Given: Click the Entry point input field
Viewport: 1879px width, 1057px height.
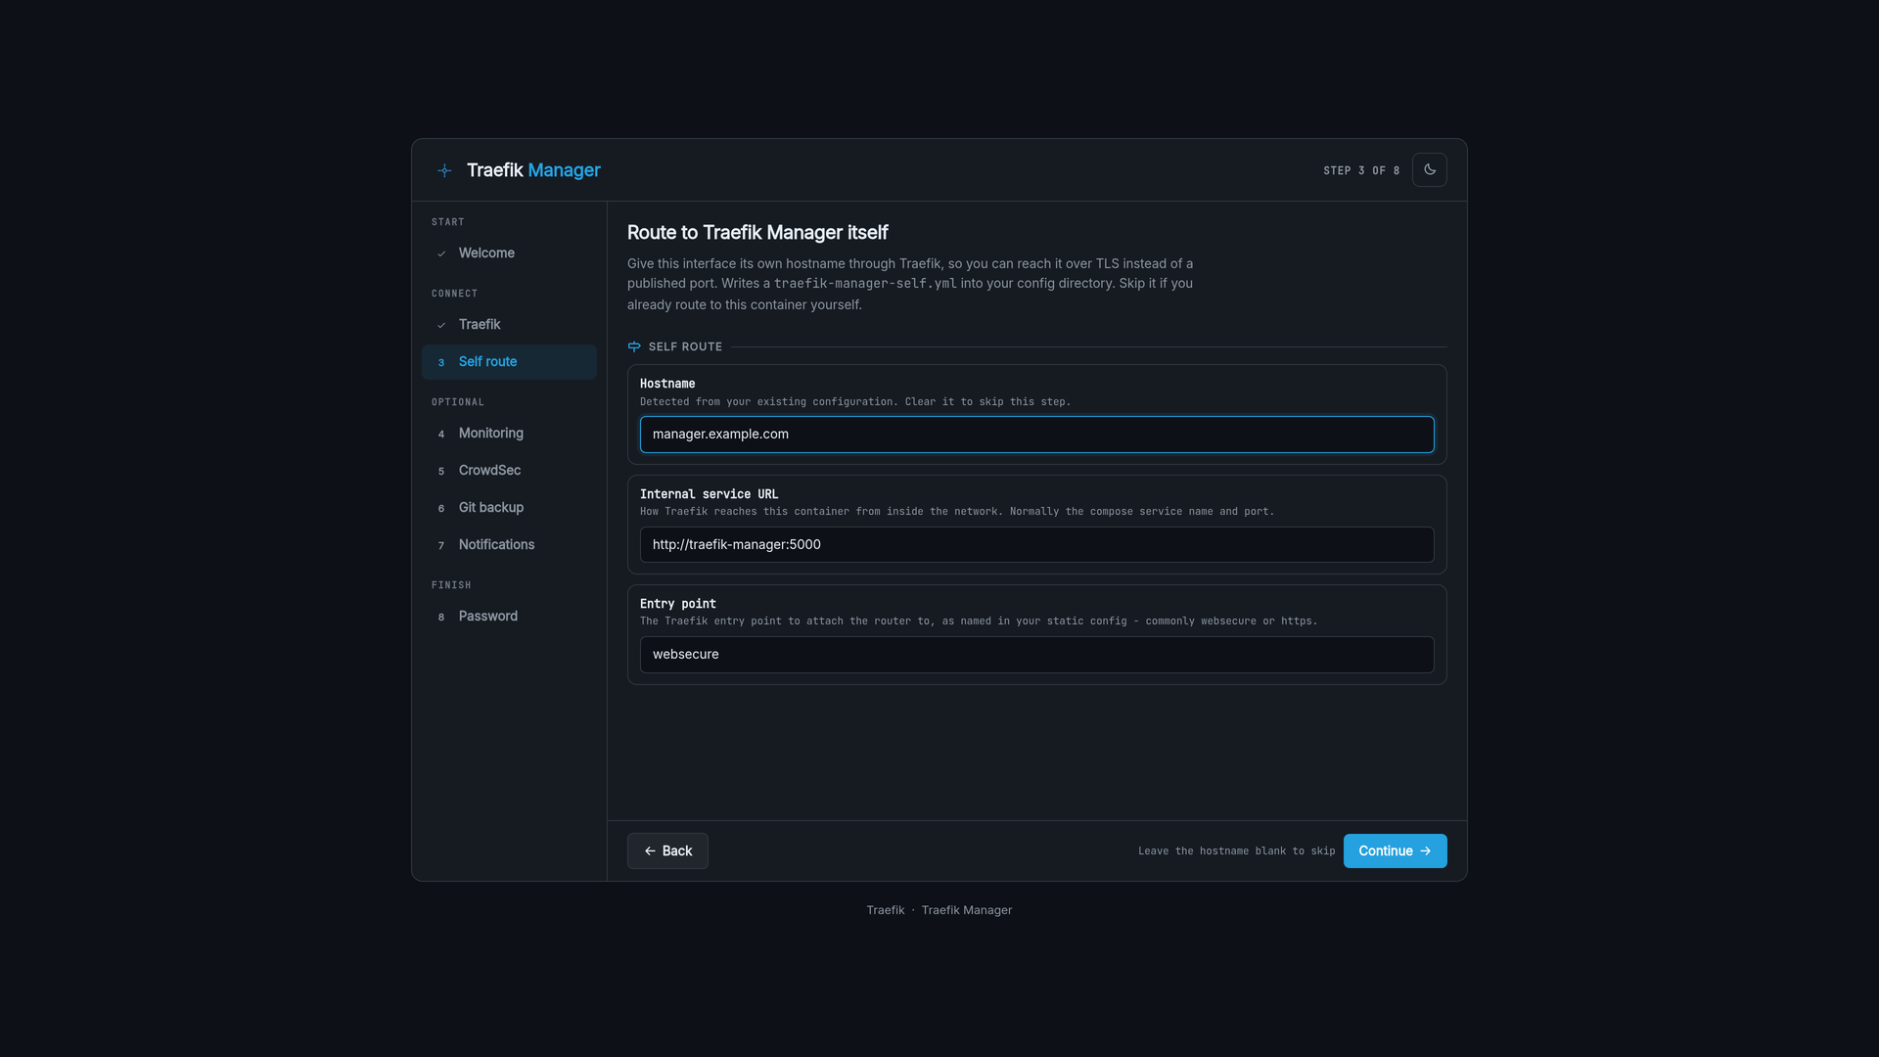Looking at the screenshot, I should tap(1036, 655).
